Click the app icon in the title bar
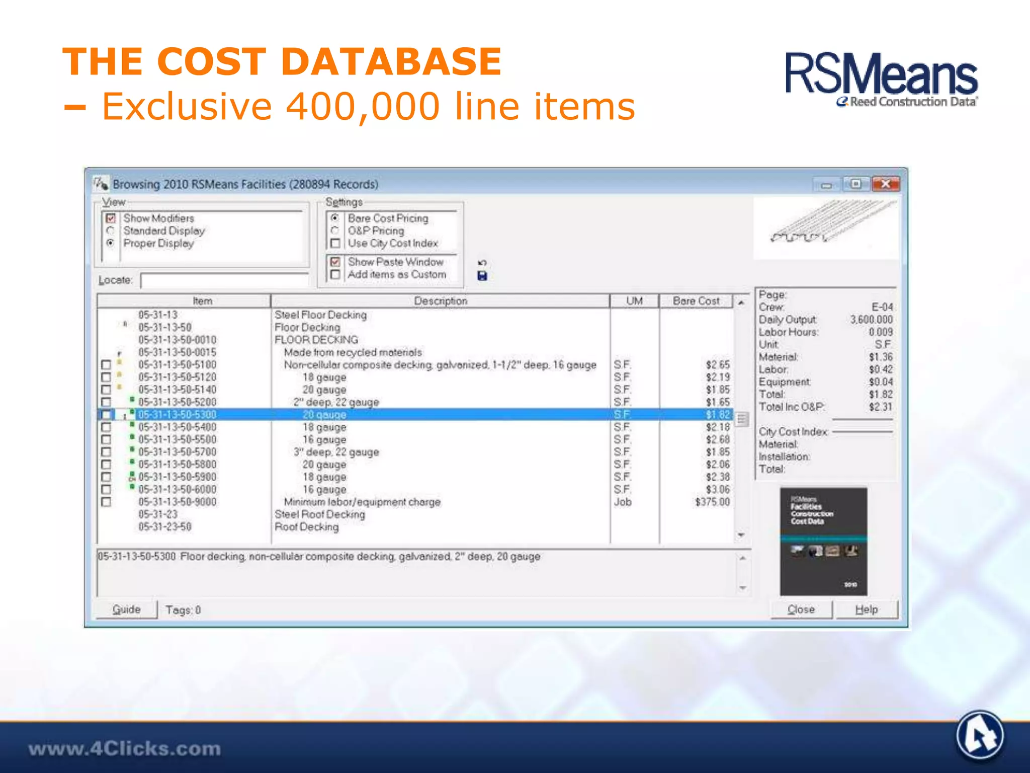The width and height of the screenshot is (1030, 773). pos(101,184)
